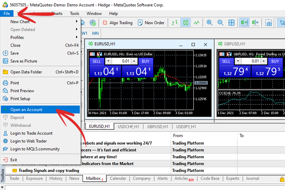Open the Window menu
285x190 pixels.
(94, 13)
